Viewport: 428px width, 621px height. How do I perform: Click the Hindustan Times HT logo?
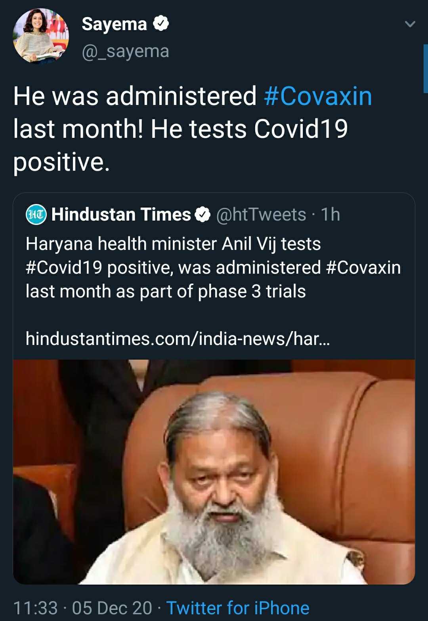pyautogui.click(x=36, y=215)
